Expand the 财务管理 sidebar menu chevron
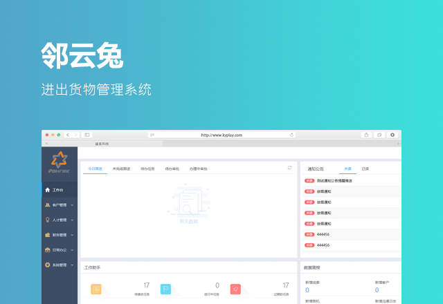 click(x=72, y=235)
